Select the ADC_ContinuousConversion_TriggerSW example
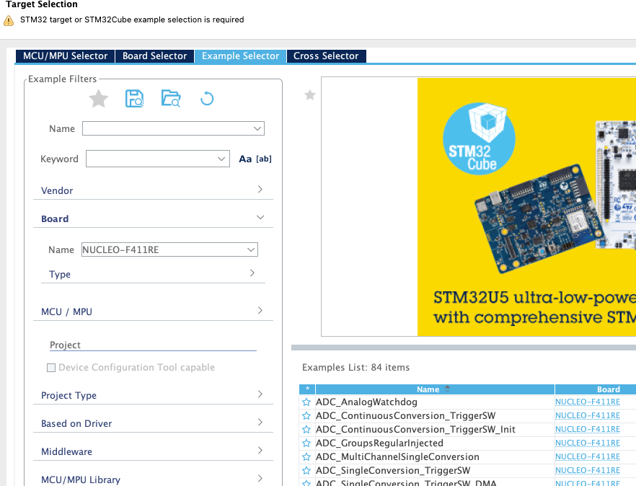The height and width of the screenshot is (486, 636). click(x=405, y=416)
